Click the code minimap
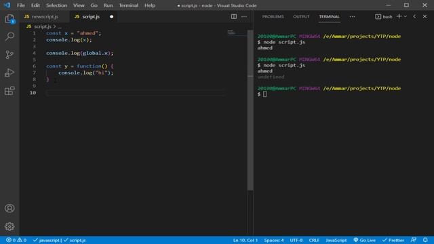Screen dimensions: 434x244 231,33
